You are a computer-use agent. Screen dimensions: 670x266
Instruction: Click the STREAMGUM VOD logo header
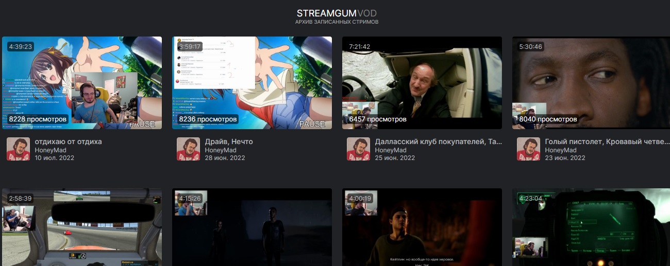tap(337, 13)
